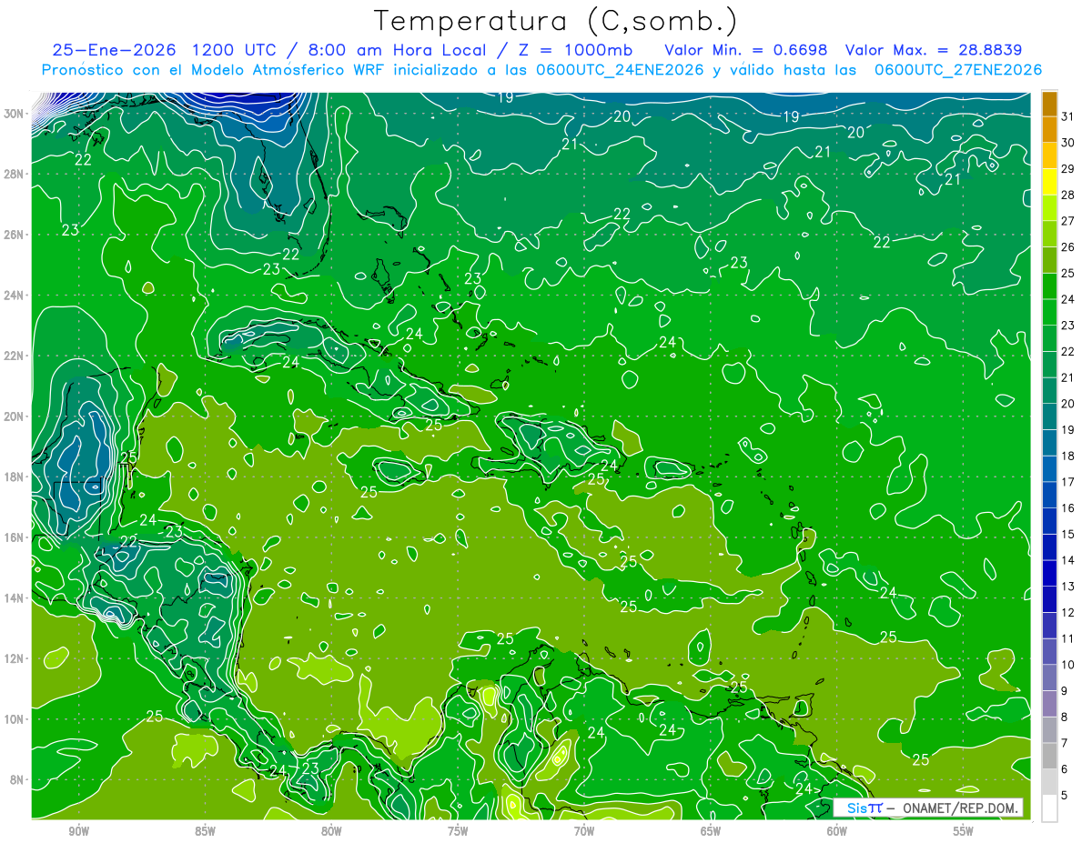Click the colorbar value "9"
Image resolution: width=1092 pixels, height=843 pixels.
click(x=1065, y=691)
